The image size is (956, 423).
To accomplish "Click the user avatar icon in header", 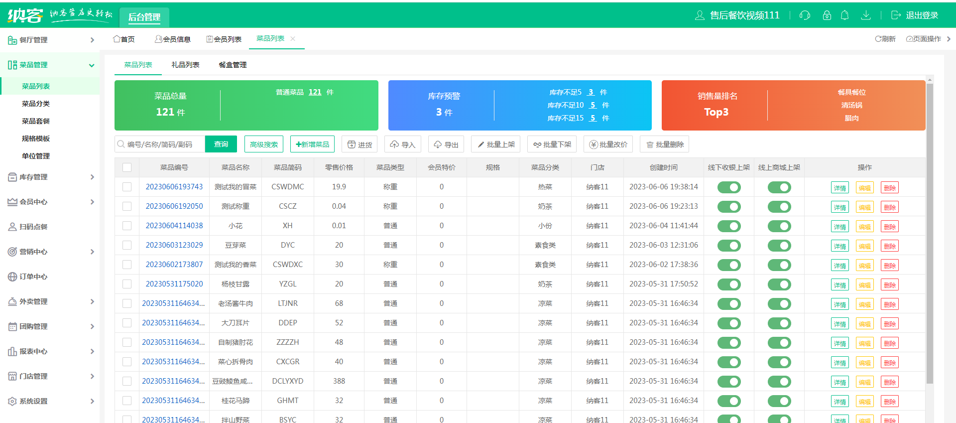I will pyautogui.click(x=700, y=15).
